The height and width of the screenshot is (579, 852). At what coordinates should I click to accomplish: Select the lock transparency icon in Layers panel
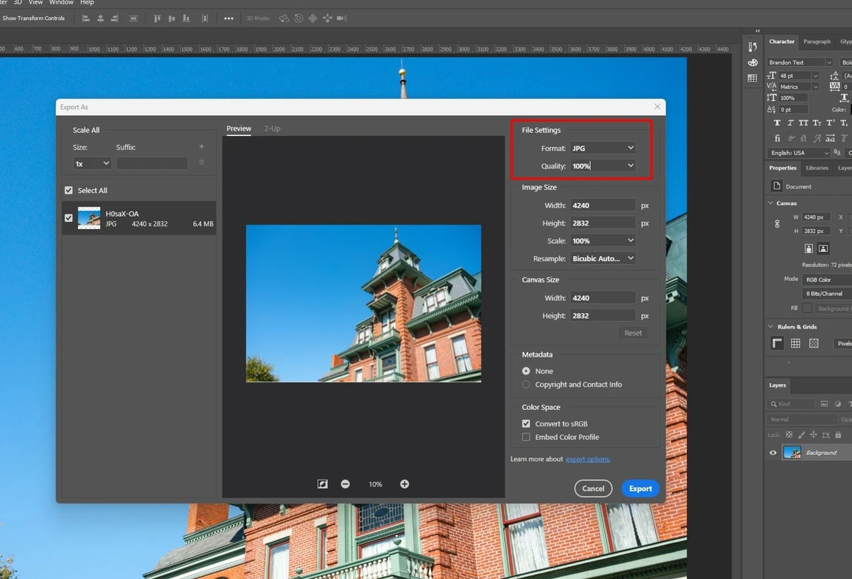coord(789,435)
